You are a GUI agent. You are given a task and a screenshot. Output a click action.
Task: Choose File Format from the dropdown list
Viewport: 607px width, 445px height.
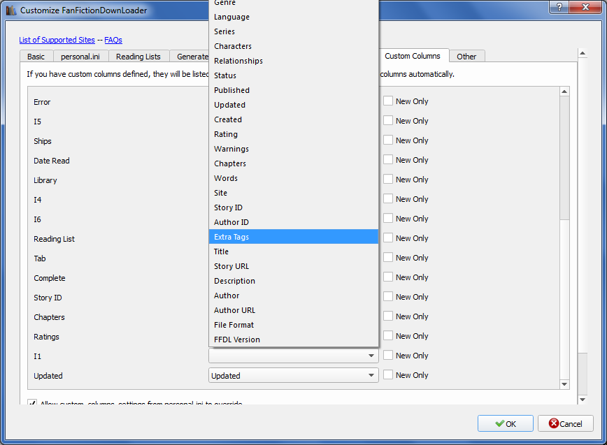(294, 325)
